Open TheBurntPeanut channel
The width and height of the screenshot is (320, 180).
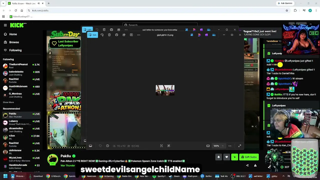pyautogui.click(x=21, y=66)
